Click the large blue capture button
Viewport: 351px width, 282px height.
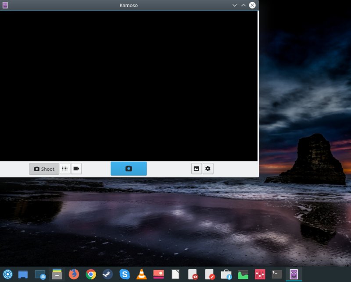click(129, 169)
